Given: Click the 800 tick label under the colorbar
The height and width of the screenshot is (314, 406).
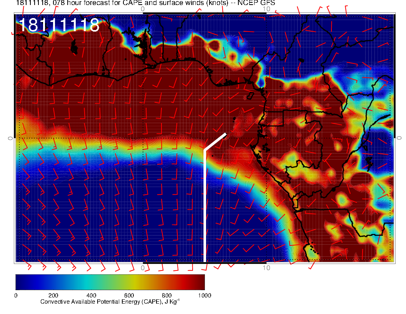Looking at the screenshot, I should point(166,296).
